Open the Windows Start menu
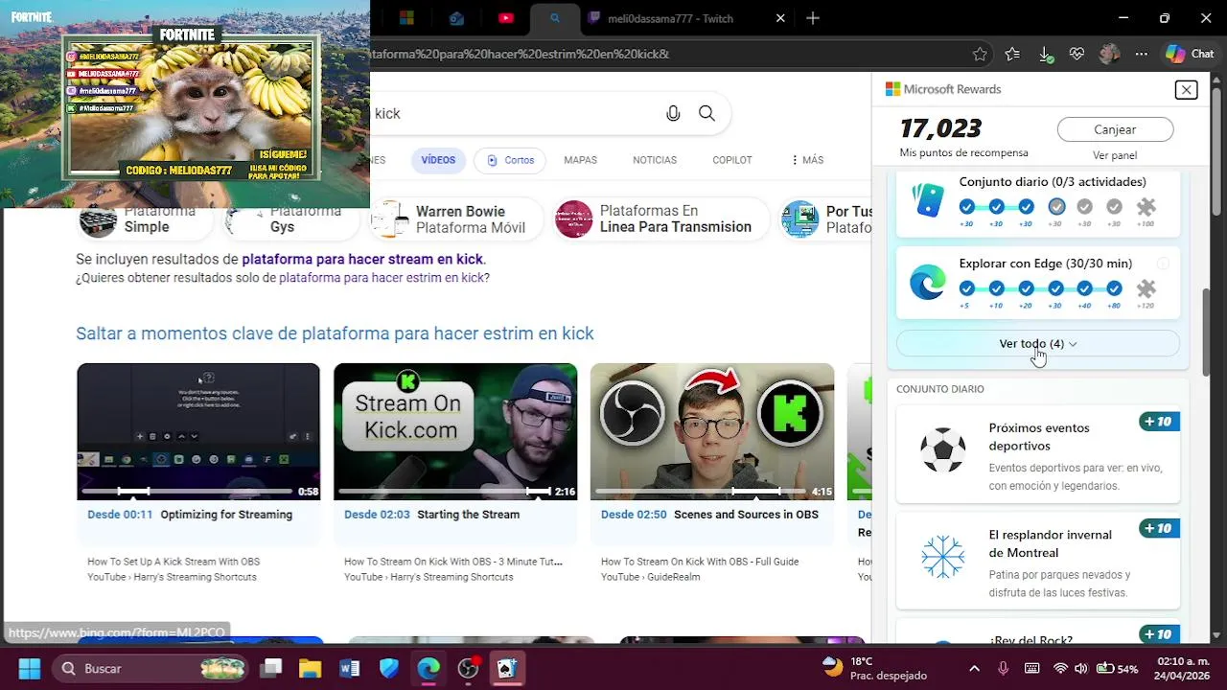Image resolution: width=1227 pixels, height=690 pixels. [x=29, y=668]
